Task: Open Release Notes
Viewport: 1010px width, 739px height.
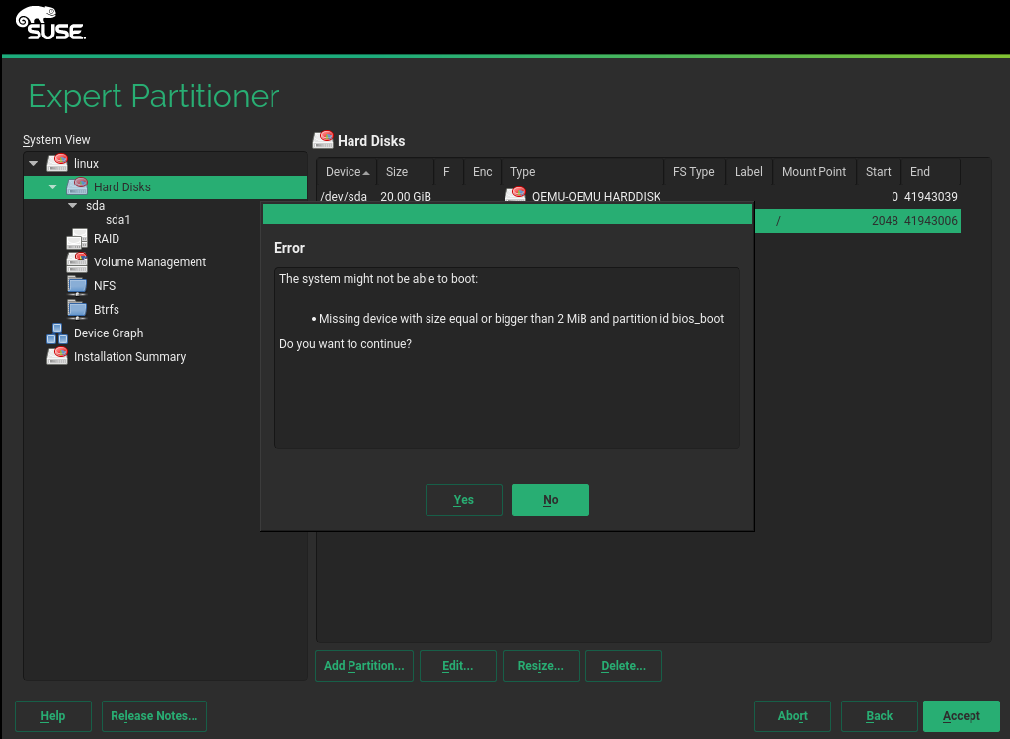Action: click(154, 716)
